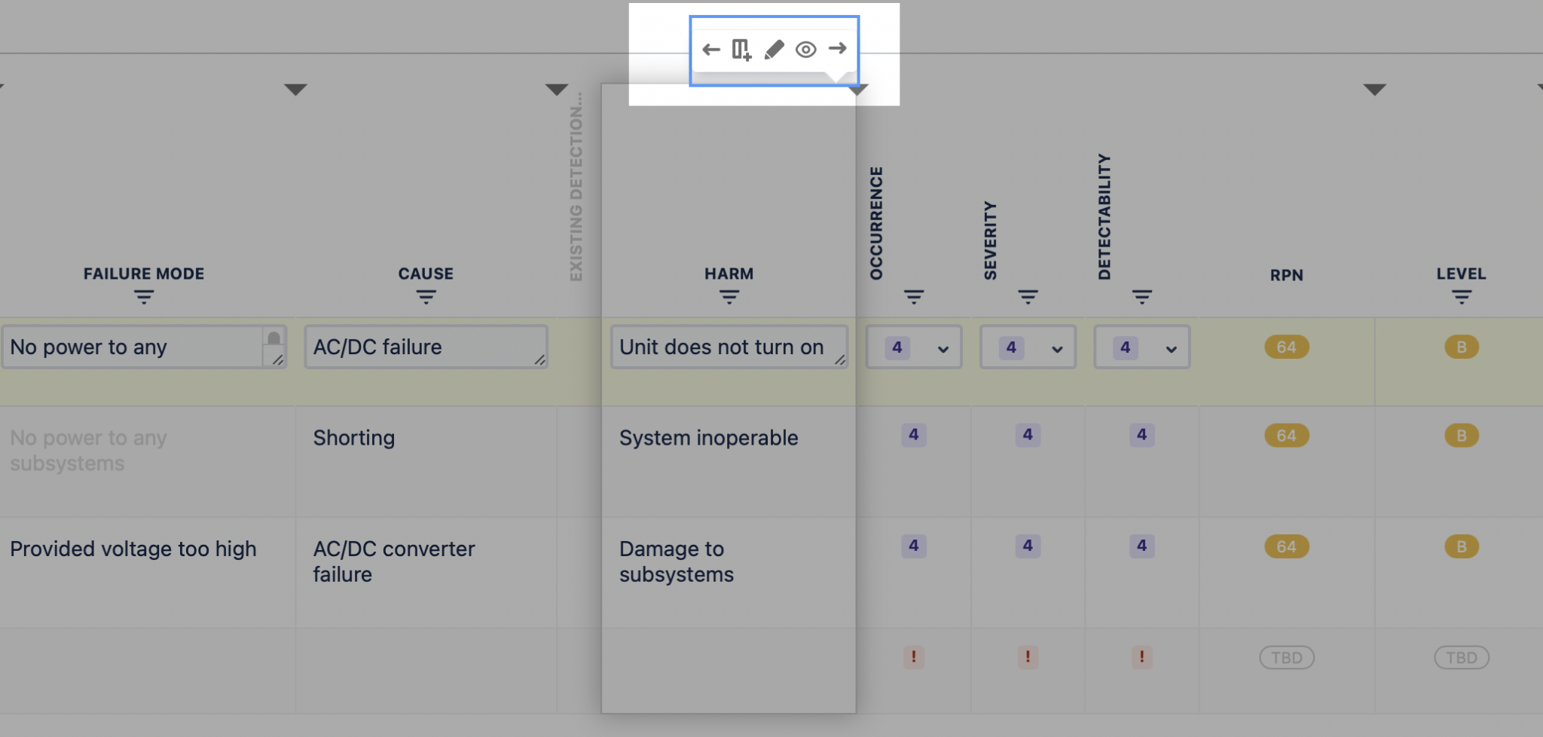
Task: Select the pencil edit icon for the Harm column
Action: click(775, 49)
